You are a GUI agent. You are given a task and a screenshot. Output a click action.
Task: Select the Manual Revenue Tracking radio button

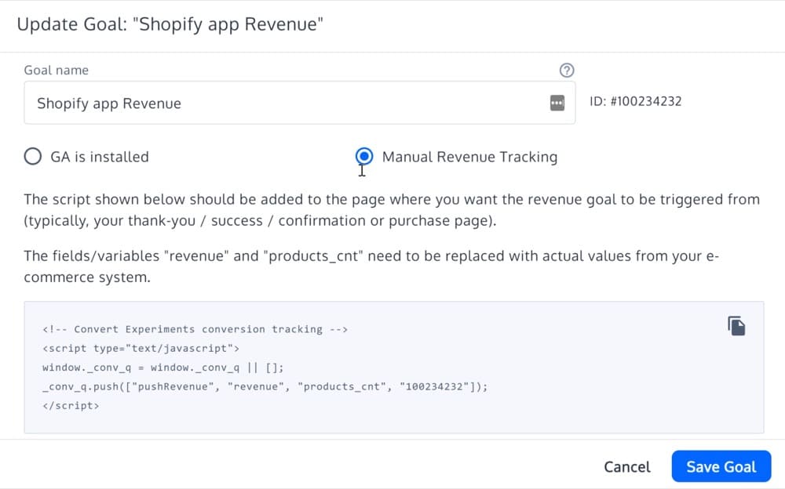(x=364, y=156)
